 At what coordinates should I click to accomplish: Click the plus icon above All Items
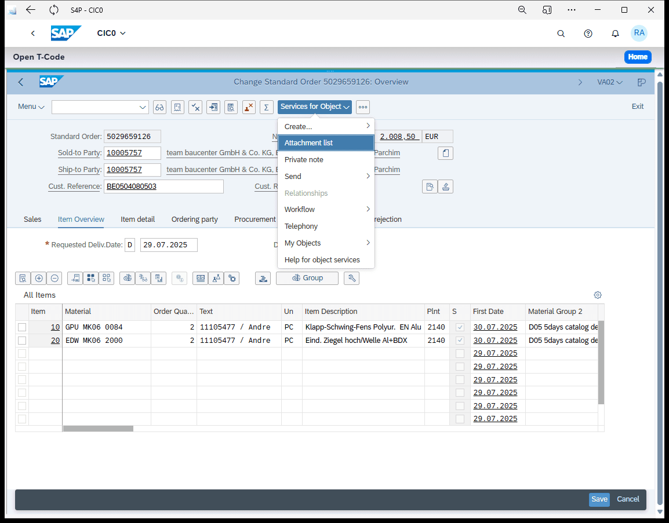coord(39,279)
